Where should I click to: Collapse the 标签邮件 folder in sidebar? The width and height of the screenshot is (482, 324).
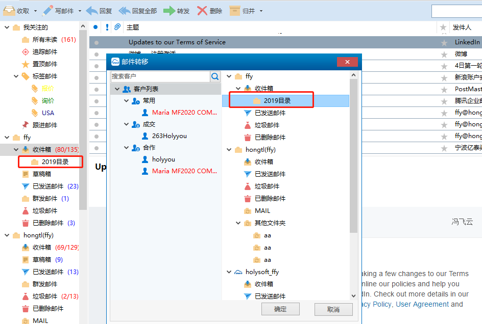pyautogui.click(x=16, y=76)
